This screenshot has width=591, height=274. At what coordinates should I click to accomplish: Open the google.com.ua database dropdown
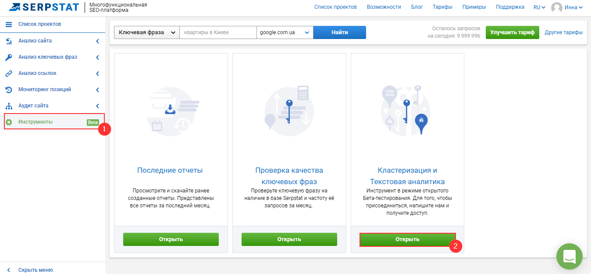tap(285, 32)
